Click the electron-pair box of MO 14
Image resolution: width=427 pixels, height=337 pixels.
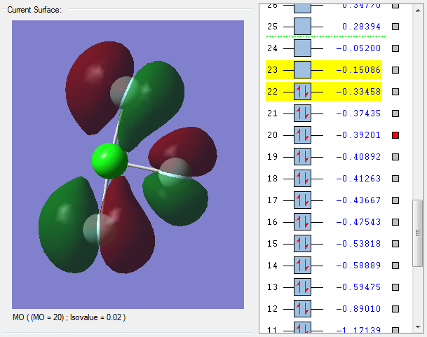302,266
